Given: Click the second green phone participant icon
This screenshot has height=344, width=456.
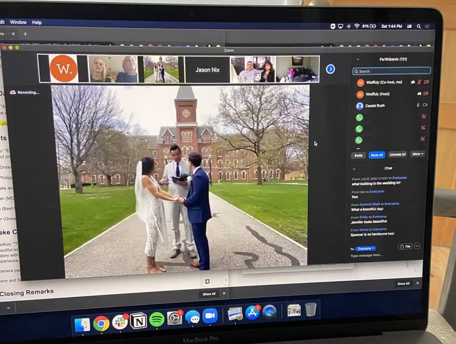Looking at the screenshot, I should (359, 129).
